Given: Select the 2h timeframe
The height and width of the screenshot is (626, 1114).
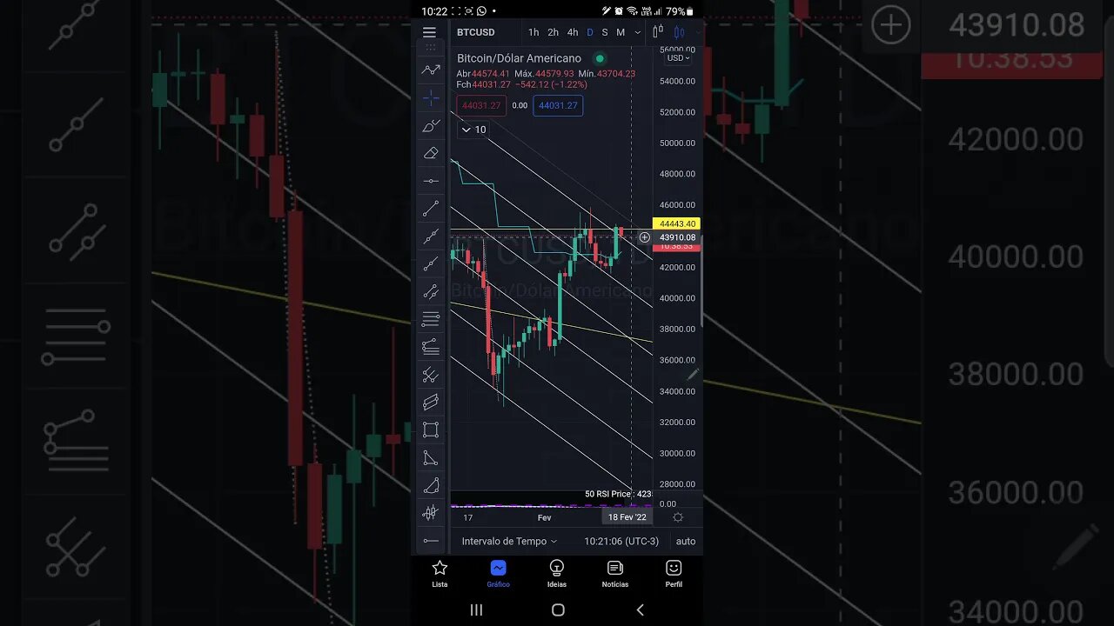Looking at the screenshot, I should point(553,32).
